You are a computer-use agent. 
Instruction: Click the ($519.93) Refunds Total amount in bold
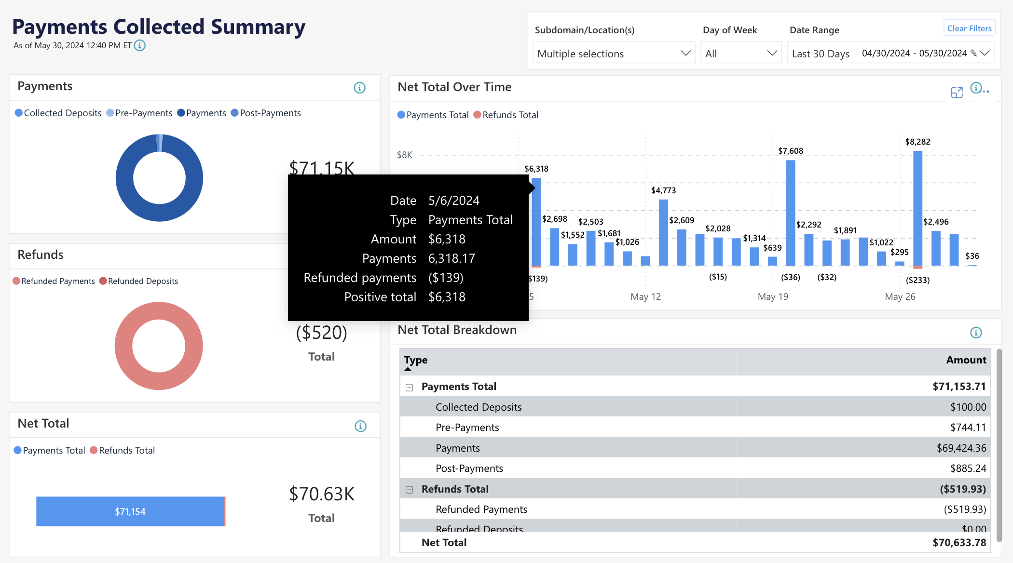(963, 489)
